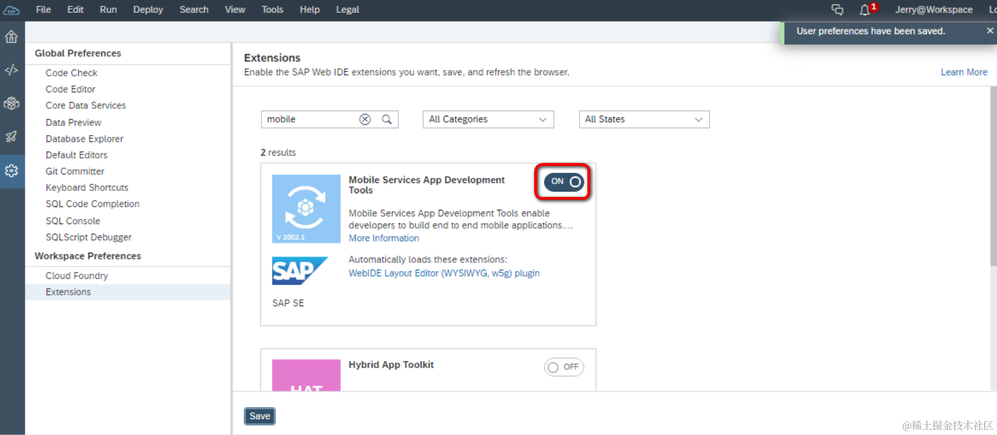Turn on Hybrid App Toolkit extension
This screenshot has height=435, width=997.
564,367
